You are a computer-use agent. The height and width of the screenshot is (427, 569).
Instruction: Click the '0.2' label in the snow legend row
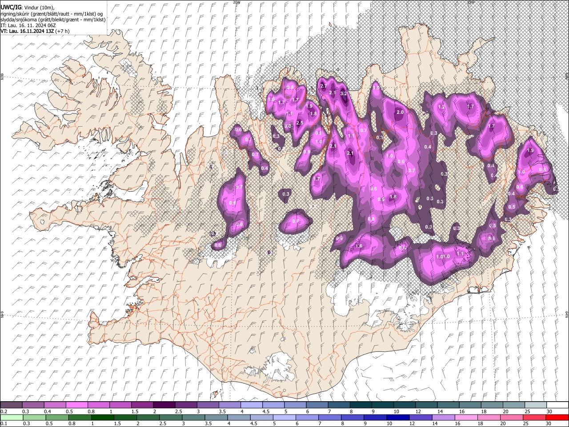(x=4, y=411)
